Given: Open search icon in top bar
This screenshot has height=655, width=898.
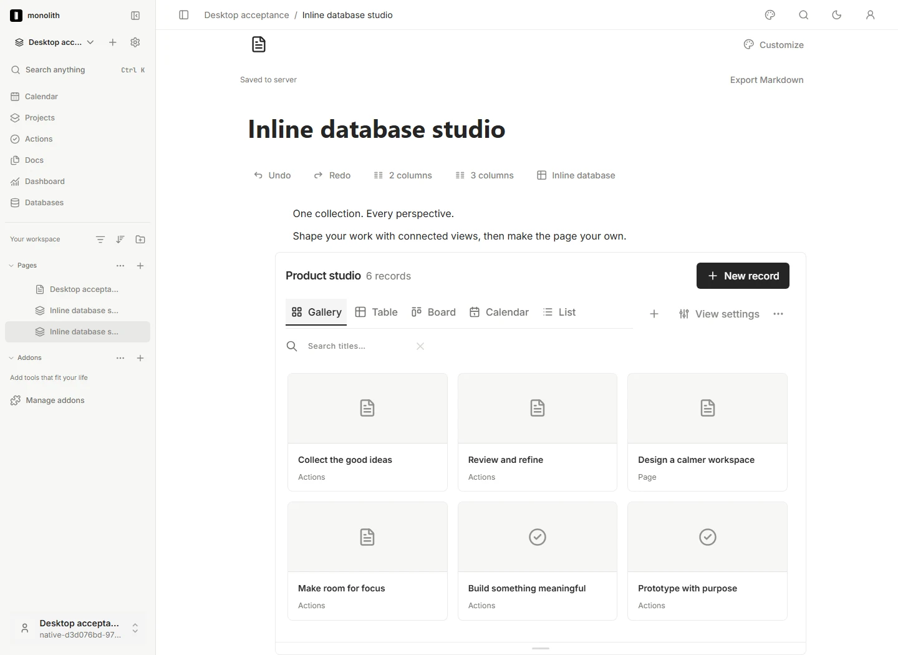Looking at the screenshot, I should click(804, 15).
